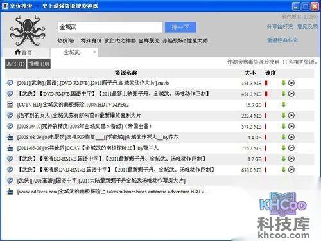
Task: Select hot search term 特殊身份
Action: pos(91,40)
